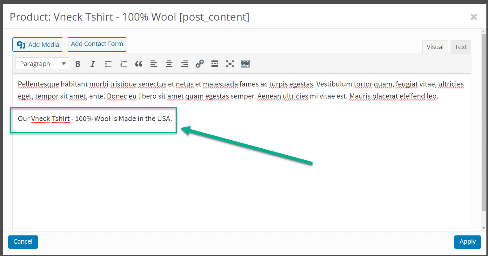
Task: Click the Cancel button
Action: pyautogui.click(x=23, y=242)
